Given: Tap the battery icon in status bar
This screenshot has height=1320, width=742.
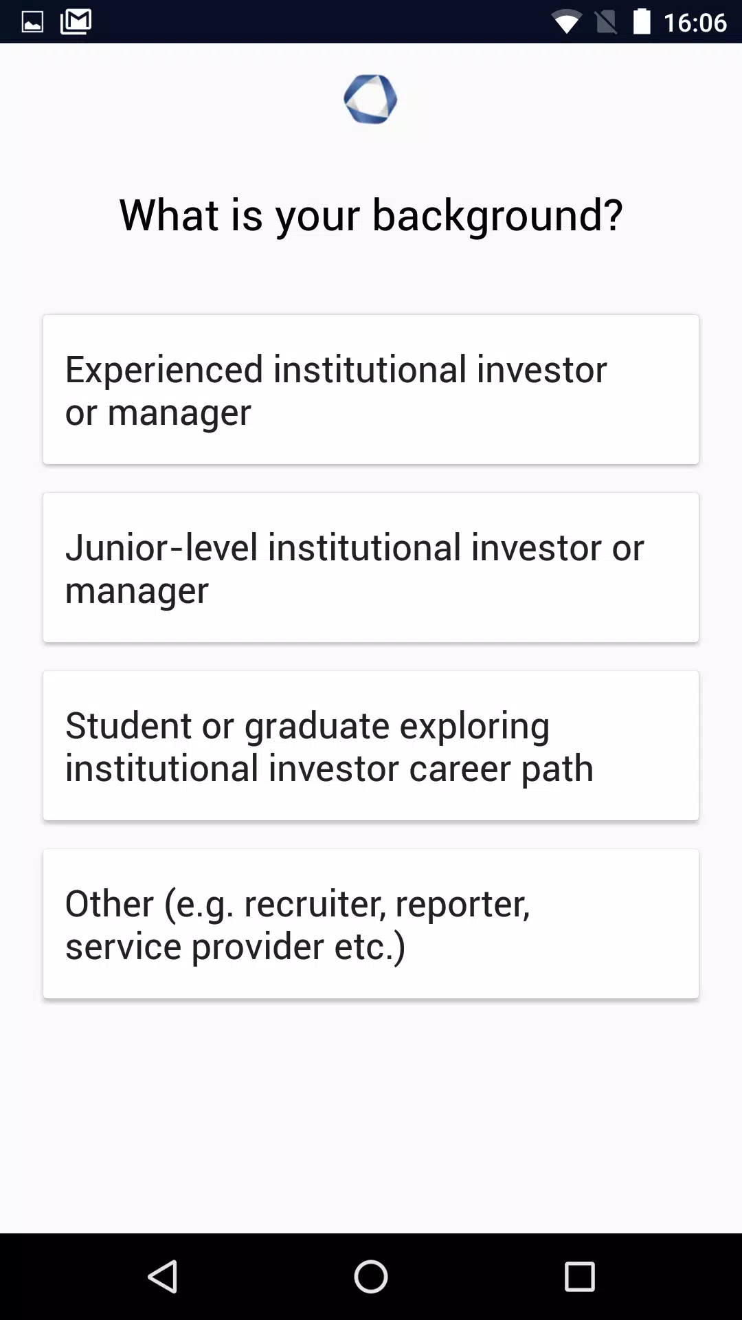Looking at the screenshot, I should 641,21.
